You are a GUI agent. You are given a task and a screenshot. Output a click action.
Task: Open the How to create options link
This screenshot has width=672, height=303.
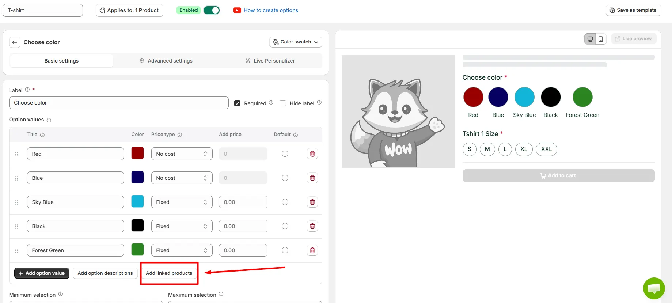coord(271,10)
